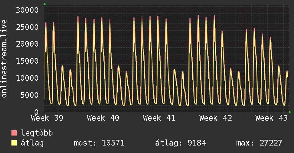
Task: Click the 5000 y-axis tick label
Action: click(x=30, y=95)
